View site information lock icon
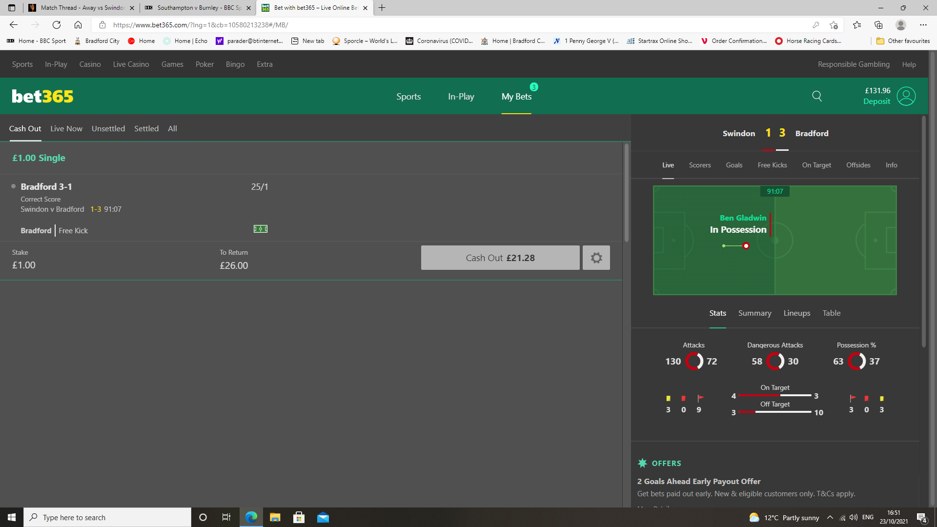Screen dimensions: 937x527 coord(102,25)
